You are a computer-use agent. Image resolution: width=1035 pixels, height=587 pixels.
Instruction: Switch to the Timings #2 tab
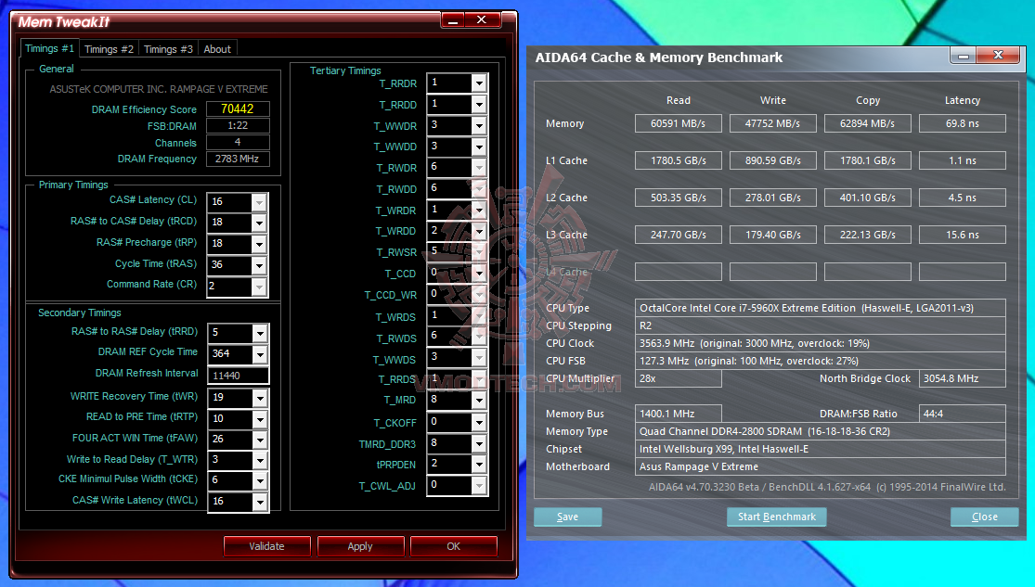[x=109, y=49]
